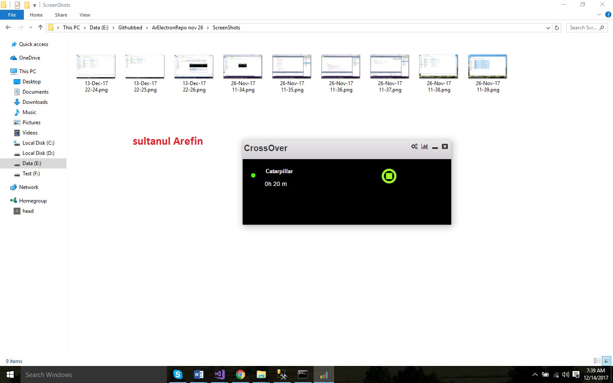Switch to large thumbnails view in status bar
This screenshot has width=613, height=383.
pos(607,361)
